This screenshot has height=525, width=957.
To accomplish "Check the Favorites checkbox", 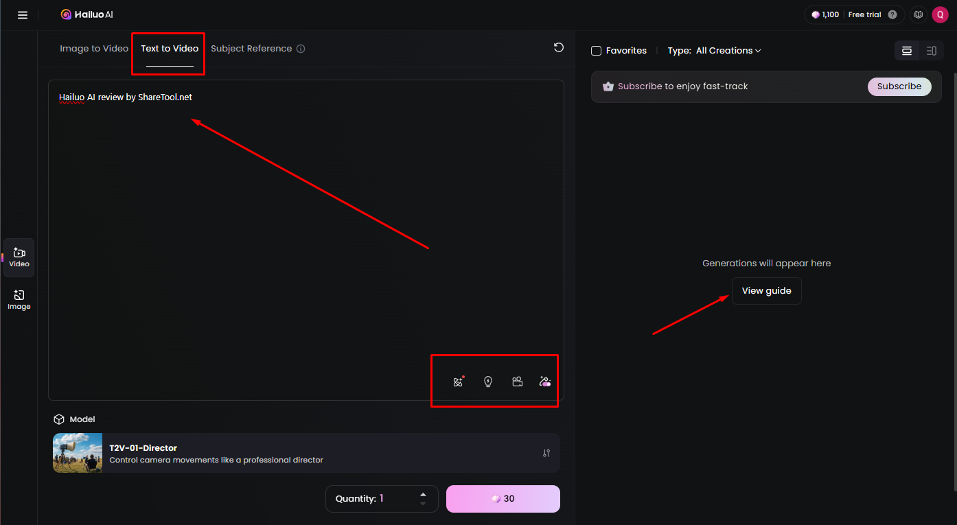I will 596,51.
